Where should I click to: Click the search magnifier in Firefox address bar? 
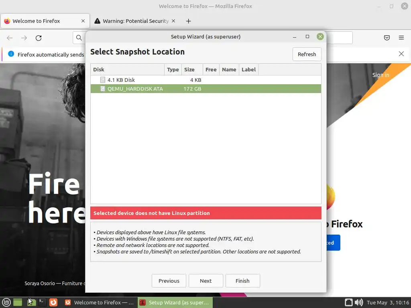(79, 38)
